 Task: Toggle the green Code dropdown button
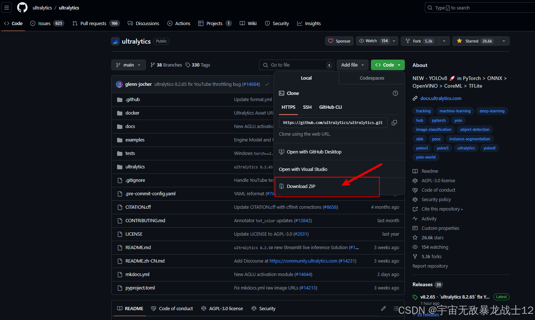(x=388, y=65)
